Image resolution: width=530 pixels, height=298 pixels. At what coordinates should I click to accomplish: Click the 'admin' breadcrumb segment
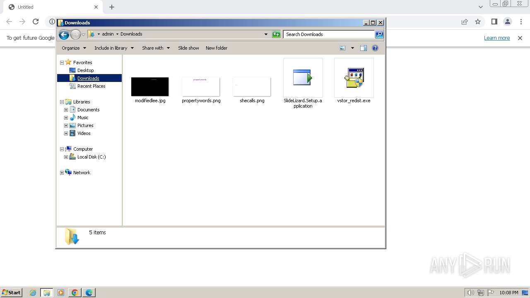point(108,34)
